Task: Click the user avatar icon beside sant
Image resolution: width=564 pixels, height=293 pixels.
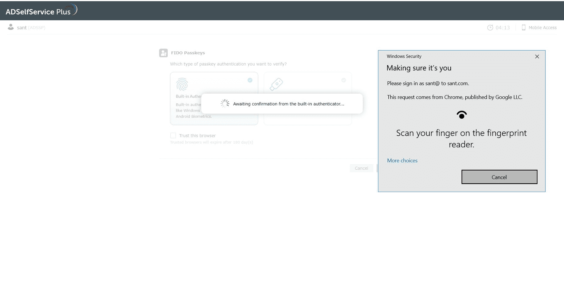Action: (x=11, y=27)
